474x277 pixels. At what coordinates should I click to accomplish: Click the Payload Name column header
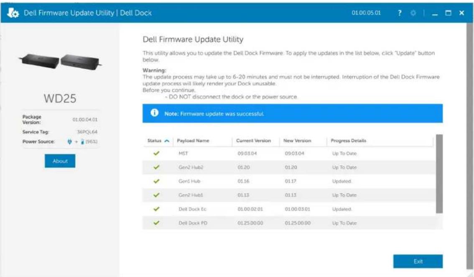pos(193,141)
